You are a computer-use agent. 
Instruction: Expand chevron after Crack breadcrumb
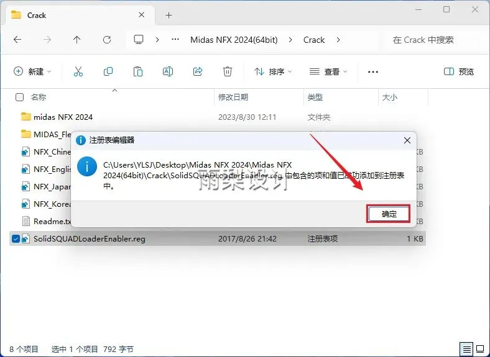pos(338,40)
